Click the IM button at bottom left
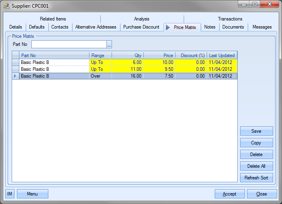This screenshot has width=282, height=204. pos(10,194)
